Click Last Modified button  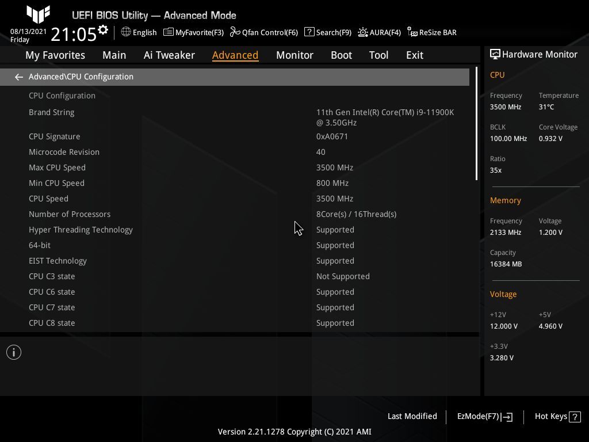[x=412, y=416]
